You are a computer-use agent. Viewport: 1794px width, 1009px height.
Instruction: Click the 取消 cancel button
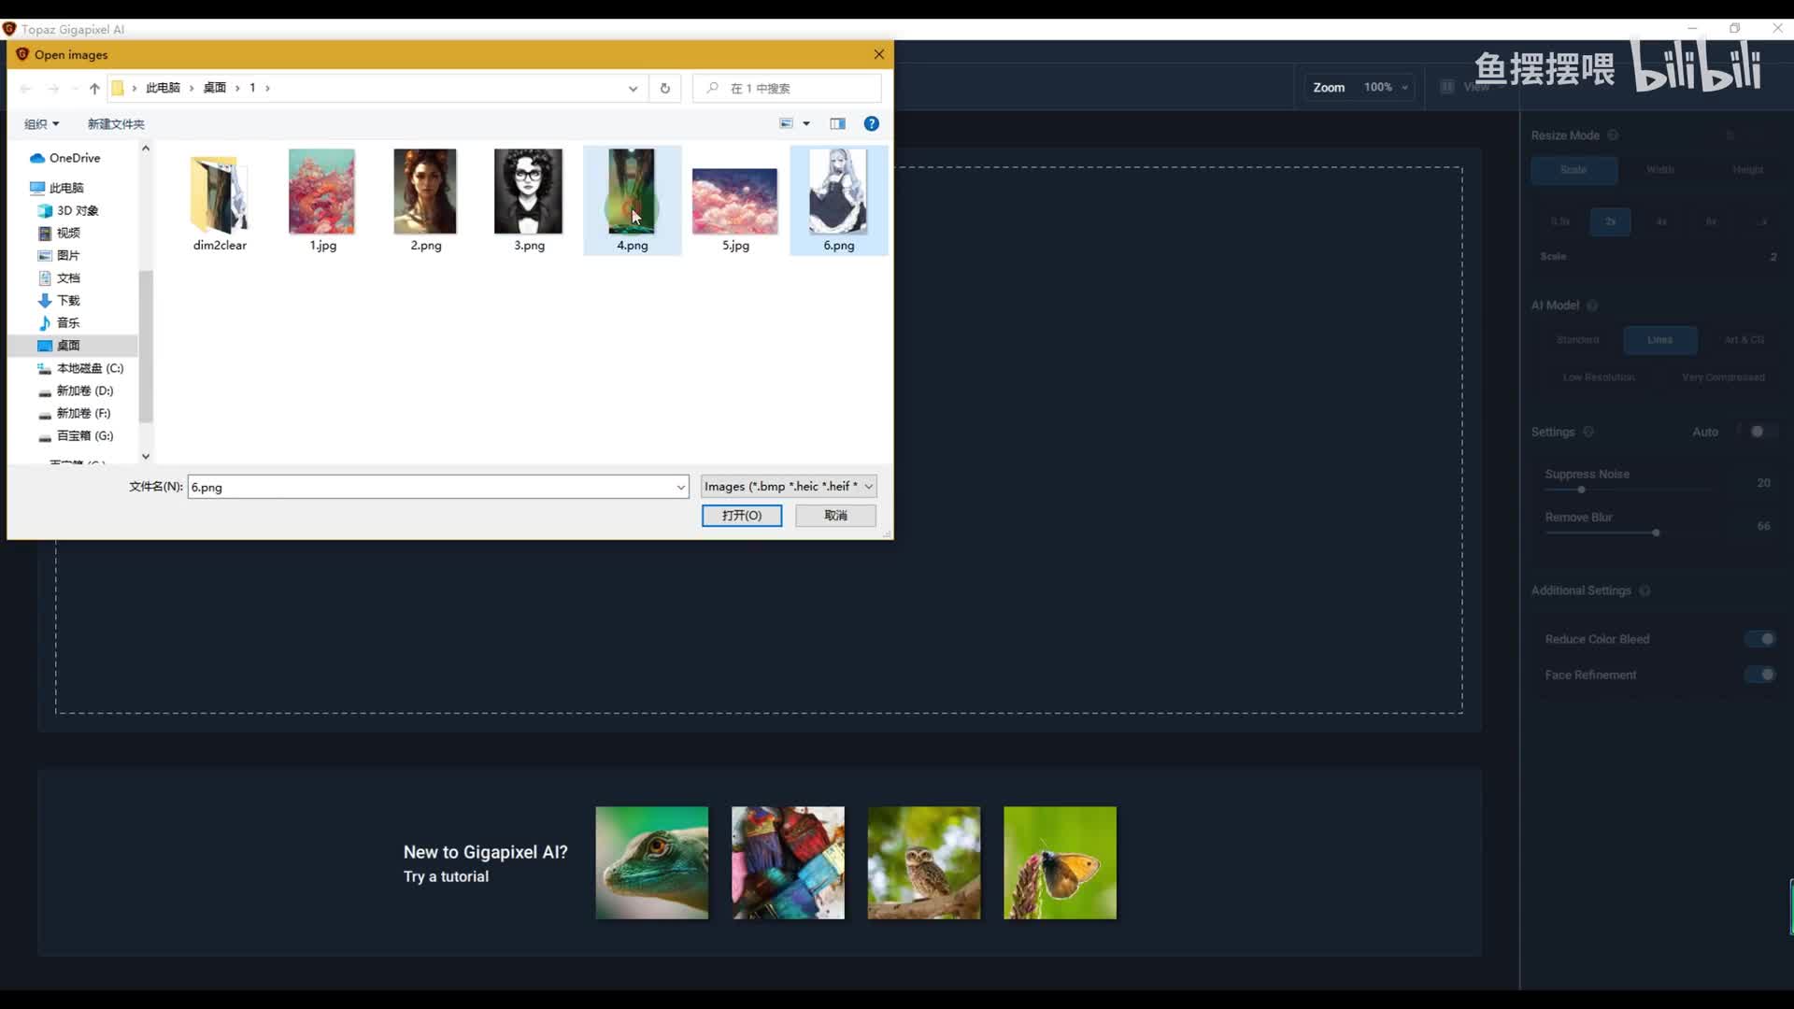[834, 515]
